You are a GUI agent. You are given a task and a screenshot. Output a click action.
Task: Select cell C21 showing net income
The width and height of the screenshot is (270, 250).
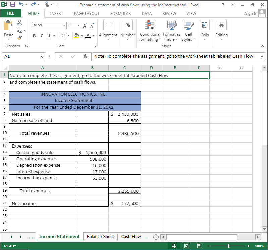coord(124,203)
